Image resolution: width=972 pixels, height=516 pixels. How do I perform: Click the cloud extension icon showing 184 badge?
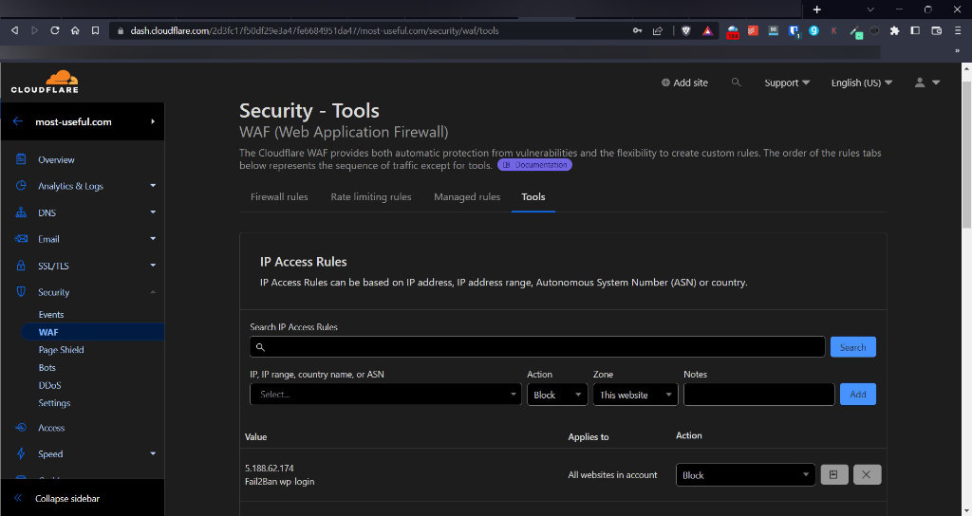click(x=733, y=31)
